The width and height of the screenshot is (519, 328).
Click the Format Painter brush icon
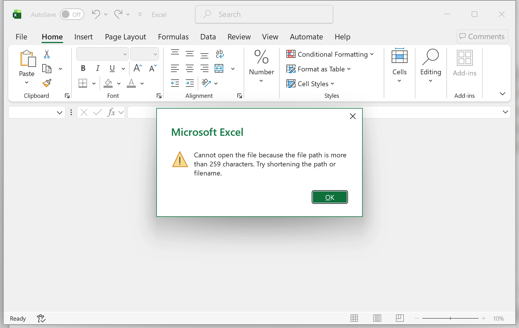pos(47,83)
